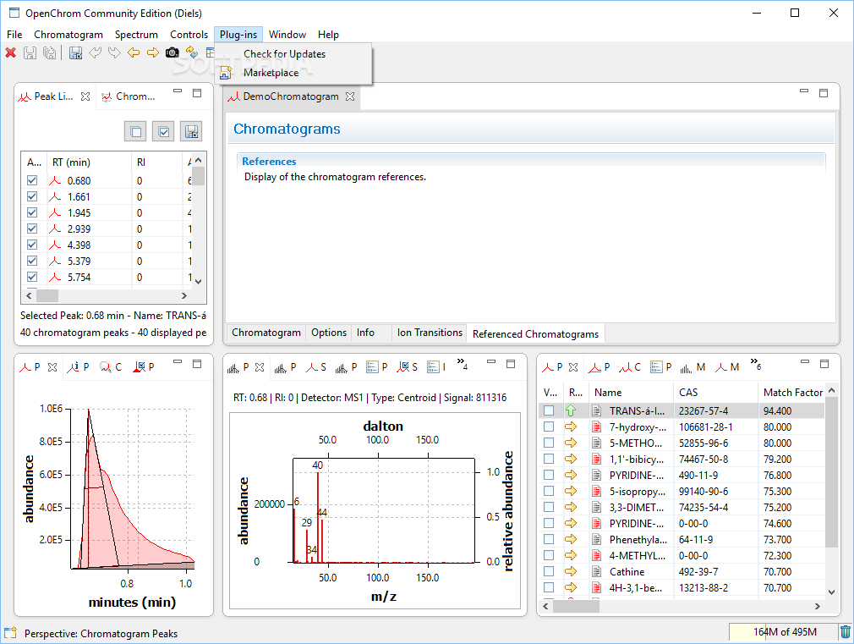Show 4 hidden tabs in spectrum panel

click(x=463, y=364)
